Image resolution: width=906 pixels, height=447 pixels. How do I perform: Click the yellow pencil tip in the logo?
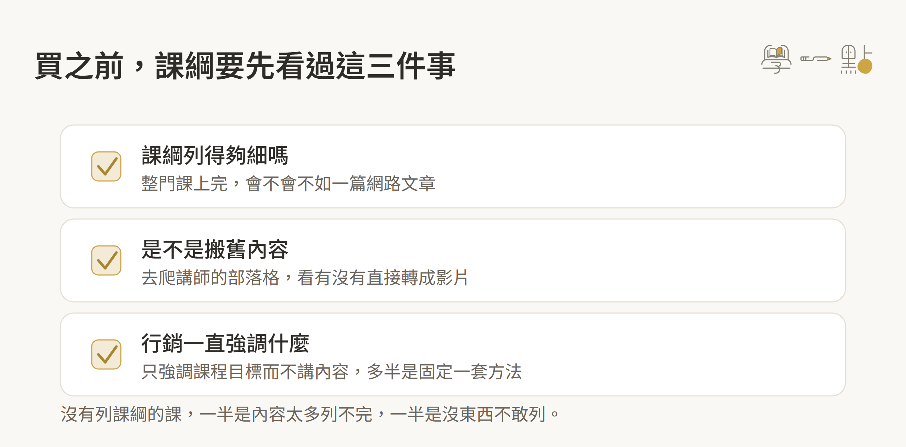click(828, 59)
